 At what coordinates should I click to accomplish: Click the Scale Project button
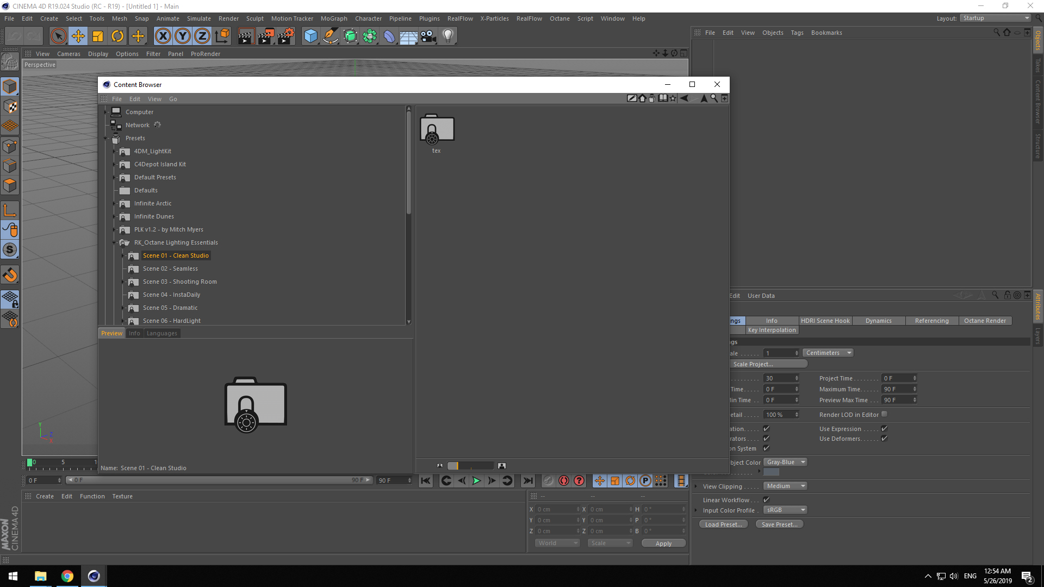pyautogui.click(x=768, y=364)
